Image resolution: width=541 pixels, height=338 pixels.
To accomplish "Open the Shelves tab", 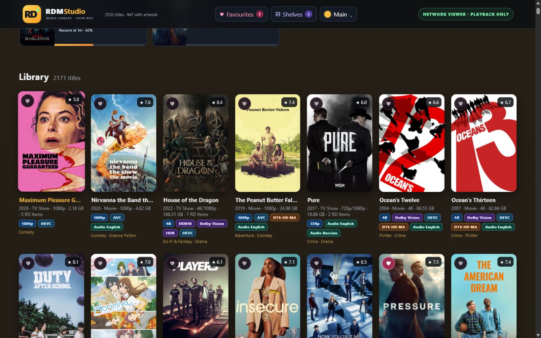I will (293, 14).
